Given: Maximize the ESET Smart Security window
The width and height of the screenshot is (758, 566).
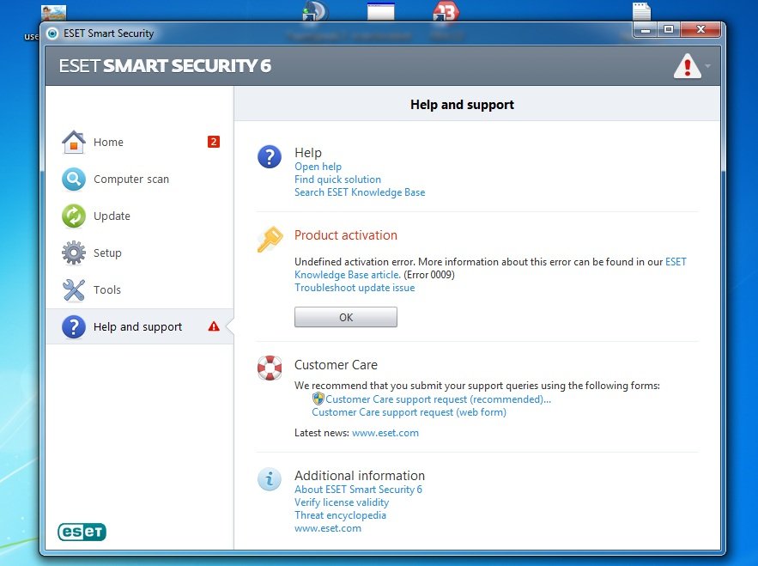Looking at the screenshot, I should point(669,30).
